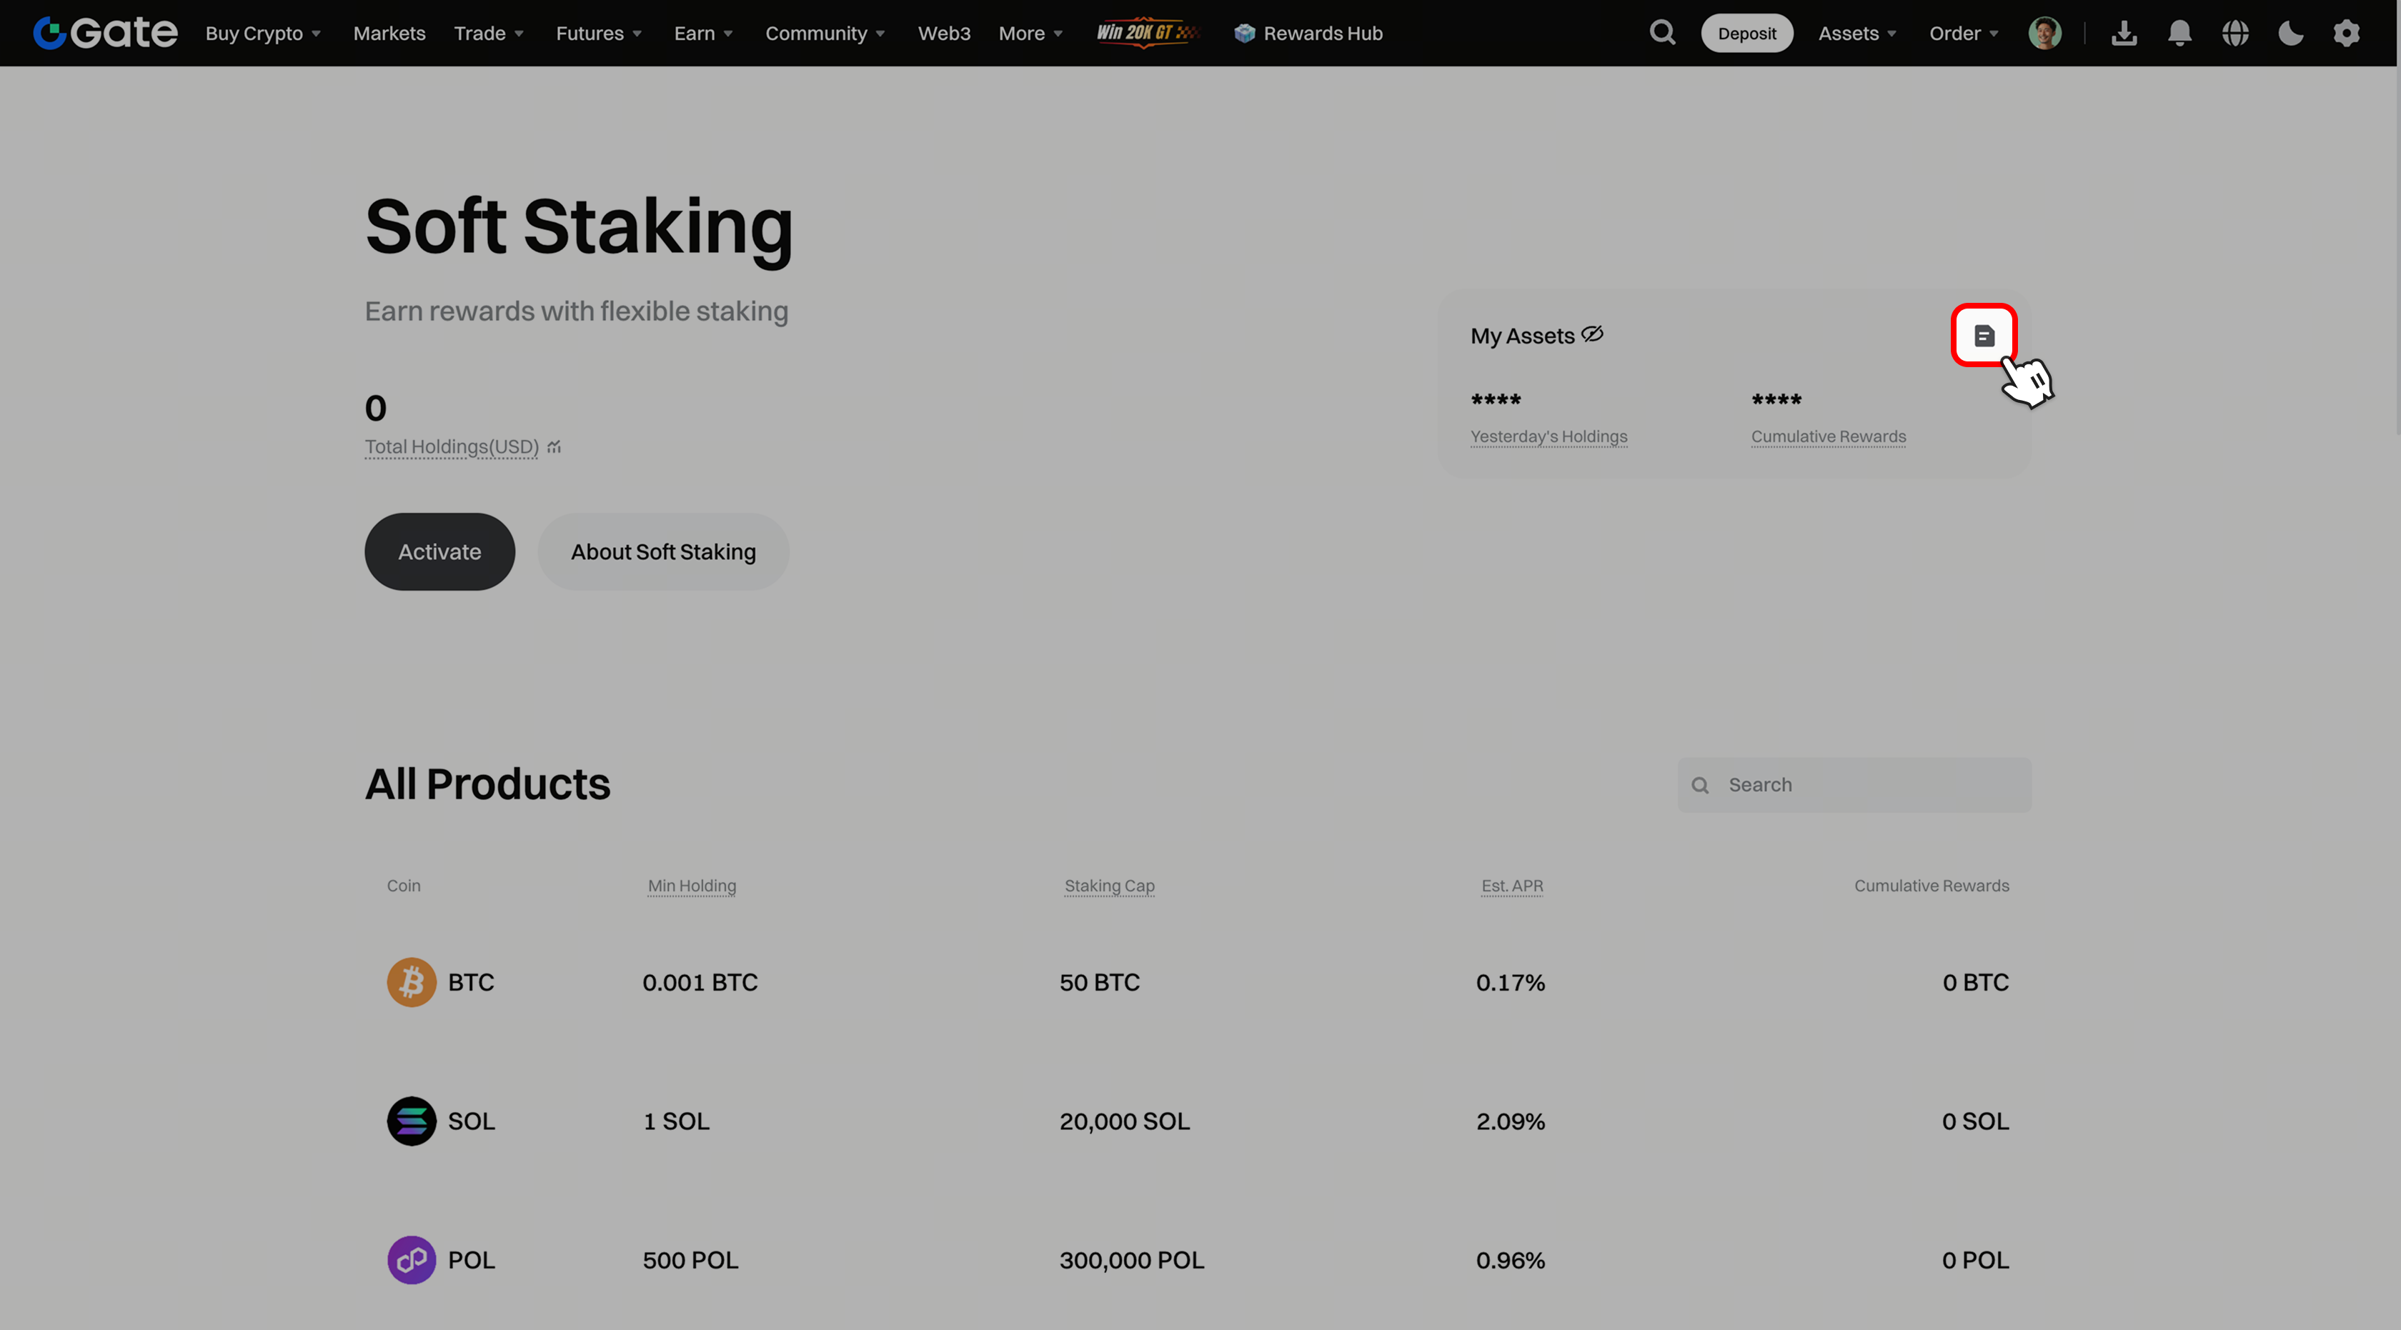Click the Gate logo
Screen dimensions: 2401x1330
104,33
